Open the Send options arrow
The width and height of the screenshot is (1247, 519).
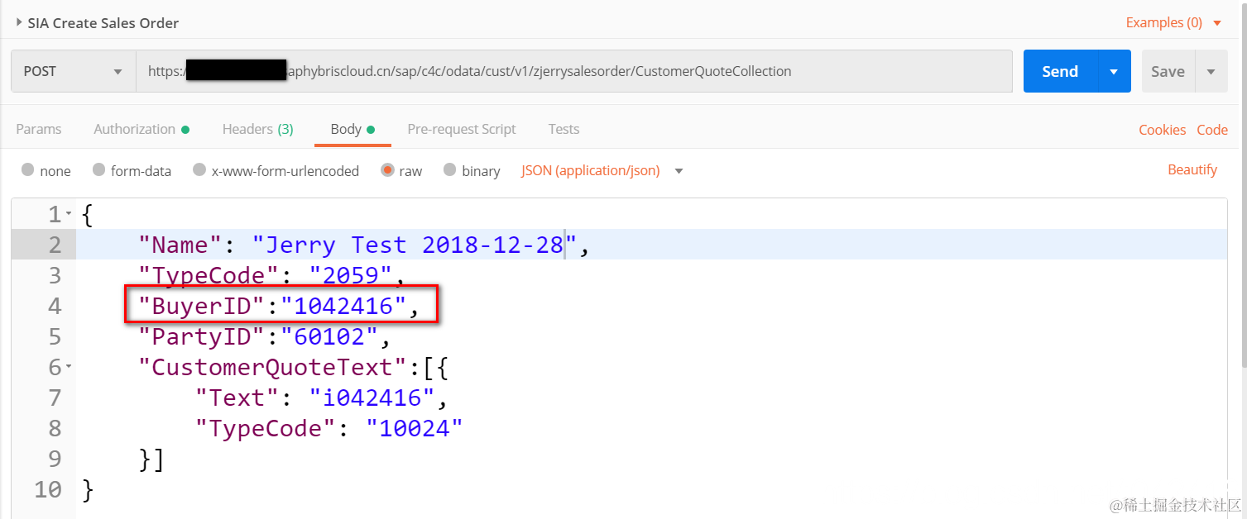[x=1114, y=71]
